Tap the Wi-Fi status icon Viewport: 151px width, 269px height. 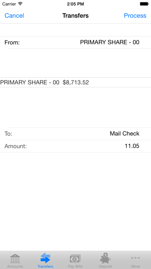20,4
